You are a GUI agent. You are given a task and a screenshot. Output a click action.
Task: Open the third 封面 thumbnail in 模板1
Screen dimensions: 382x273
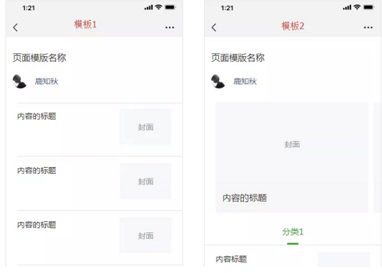pyautogui.click(x=145, y=235)
